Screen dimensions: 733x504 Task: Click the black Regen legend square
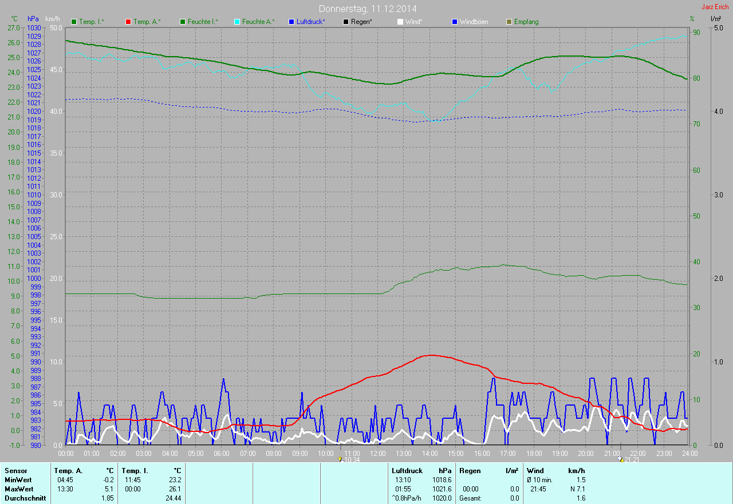coord(346,22)
